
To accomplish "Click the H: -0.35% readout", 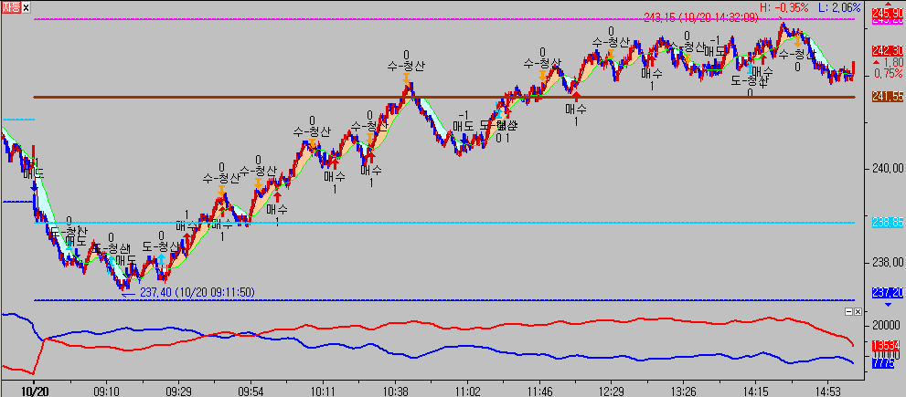I will tap(785, 7).
